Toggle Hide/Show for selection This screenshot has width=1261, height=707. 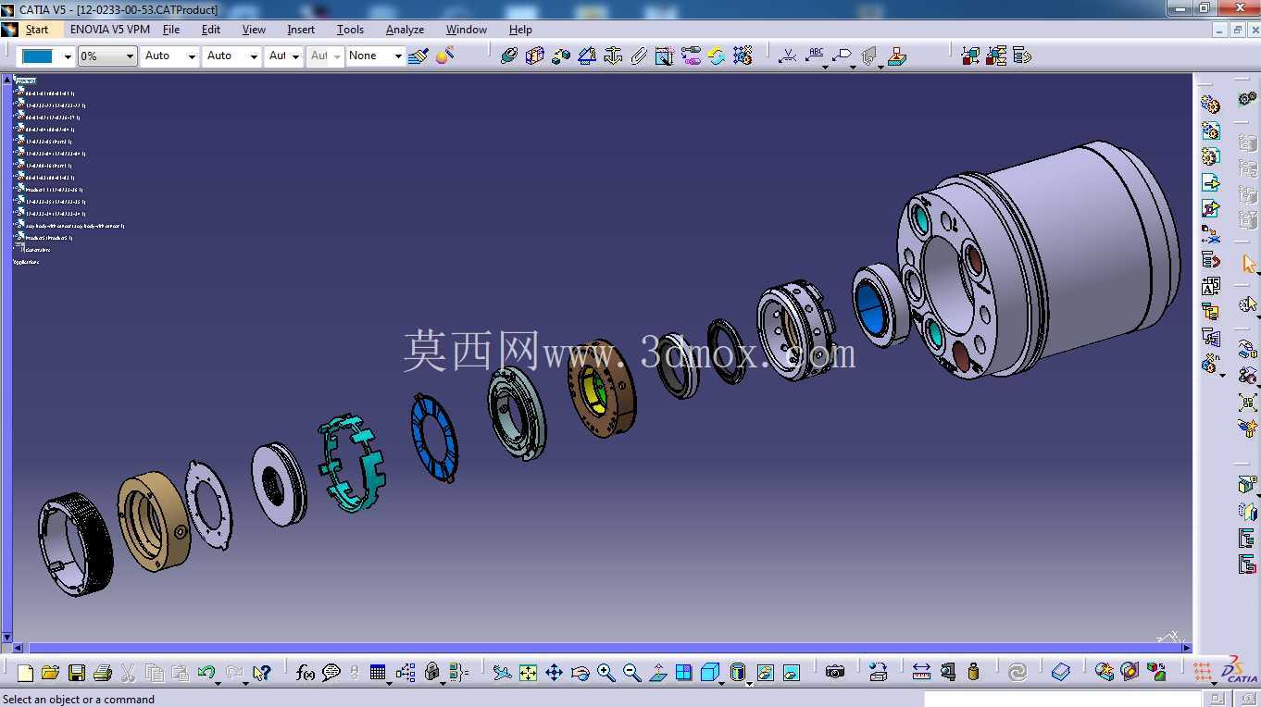pyautogui.click(x=765, y=673)
